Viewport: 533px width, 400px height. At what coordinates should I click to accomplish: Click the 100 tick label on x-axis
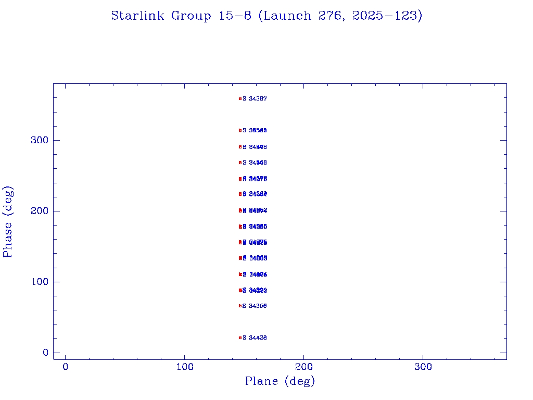[x=185, y=367]
